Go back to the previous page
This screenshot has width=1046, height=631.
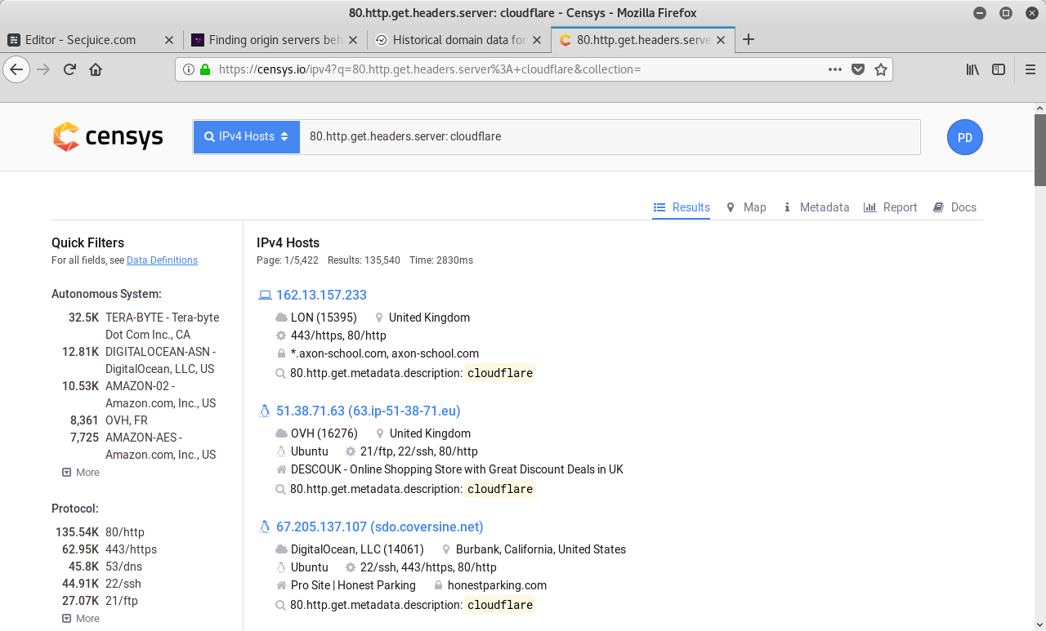[x=16, y=69]
